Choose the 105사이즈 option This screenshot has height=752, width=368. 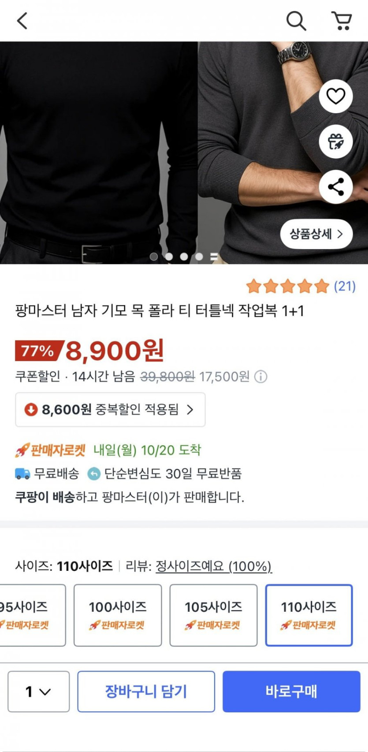coord(213,615)
